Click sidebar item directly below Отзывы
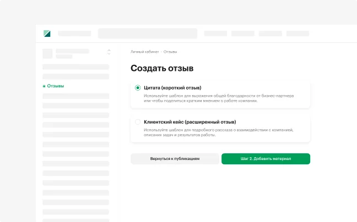This screenshot has width=357, height=222. [75, 96]
